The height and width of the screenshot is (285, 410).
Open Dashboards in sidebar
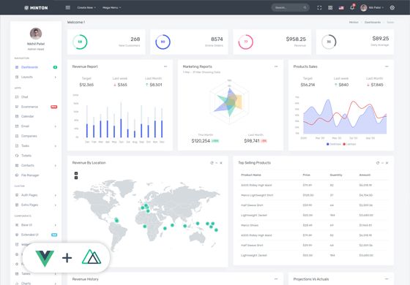[x=36, y=67]
